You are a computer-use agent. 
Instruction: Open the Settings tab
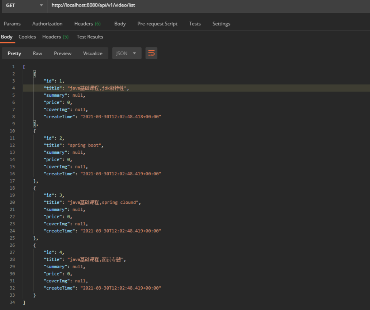(x=221, y=24)
